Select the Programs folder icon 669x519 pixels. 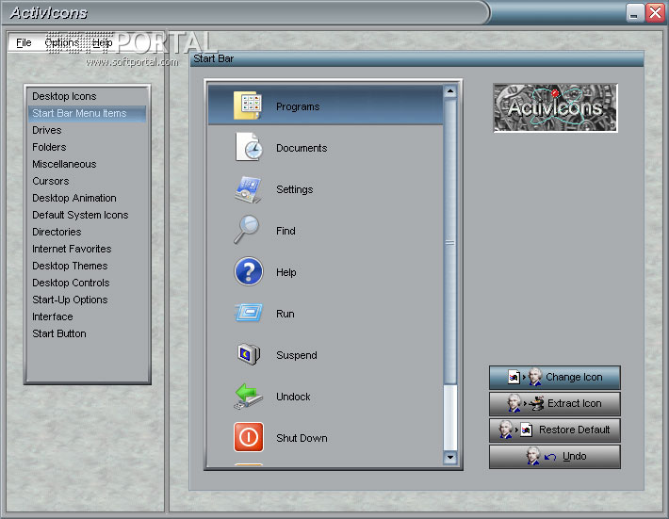pos(248,105)
